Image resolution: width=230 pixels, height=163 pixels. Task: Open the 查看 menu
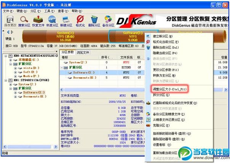(63, 11)
